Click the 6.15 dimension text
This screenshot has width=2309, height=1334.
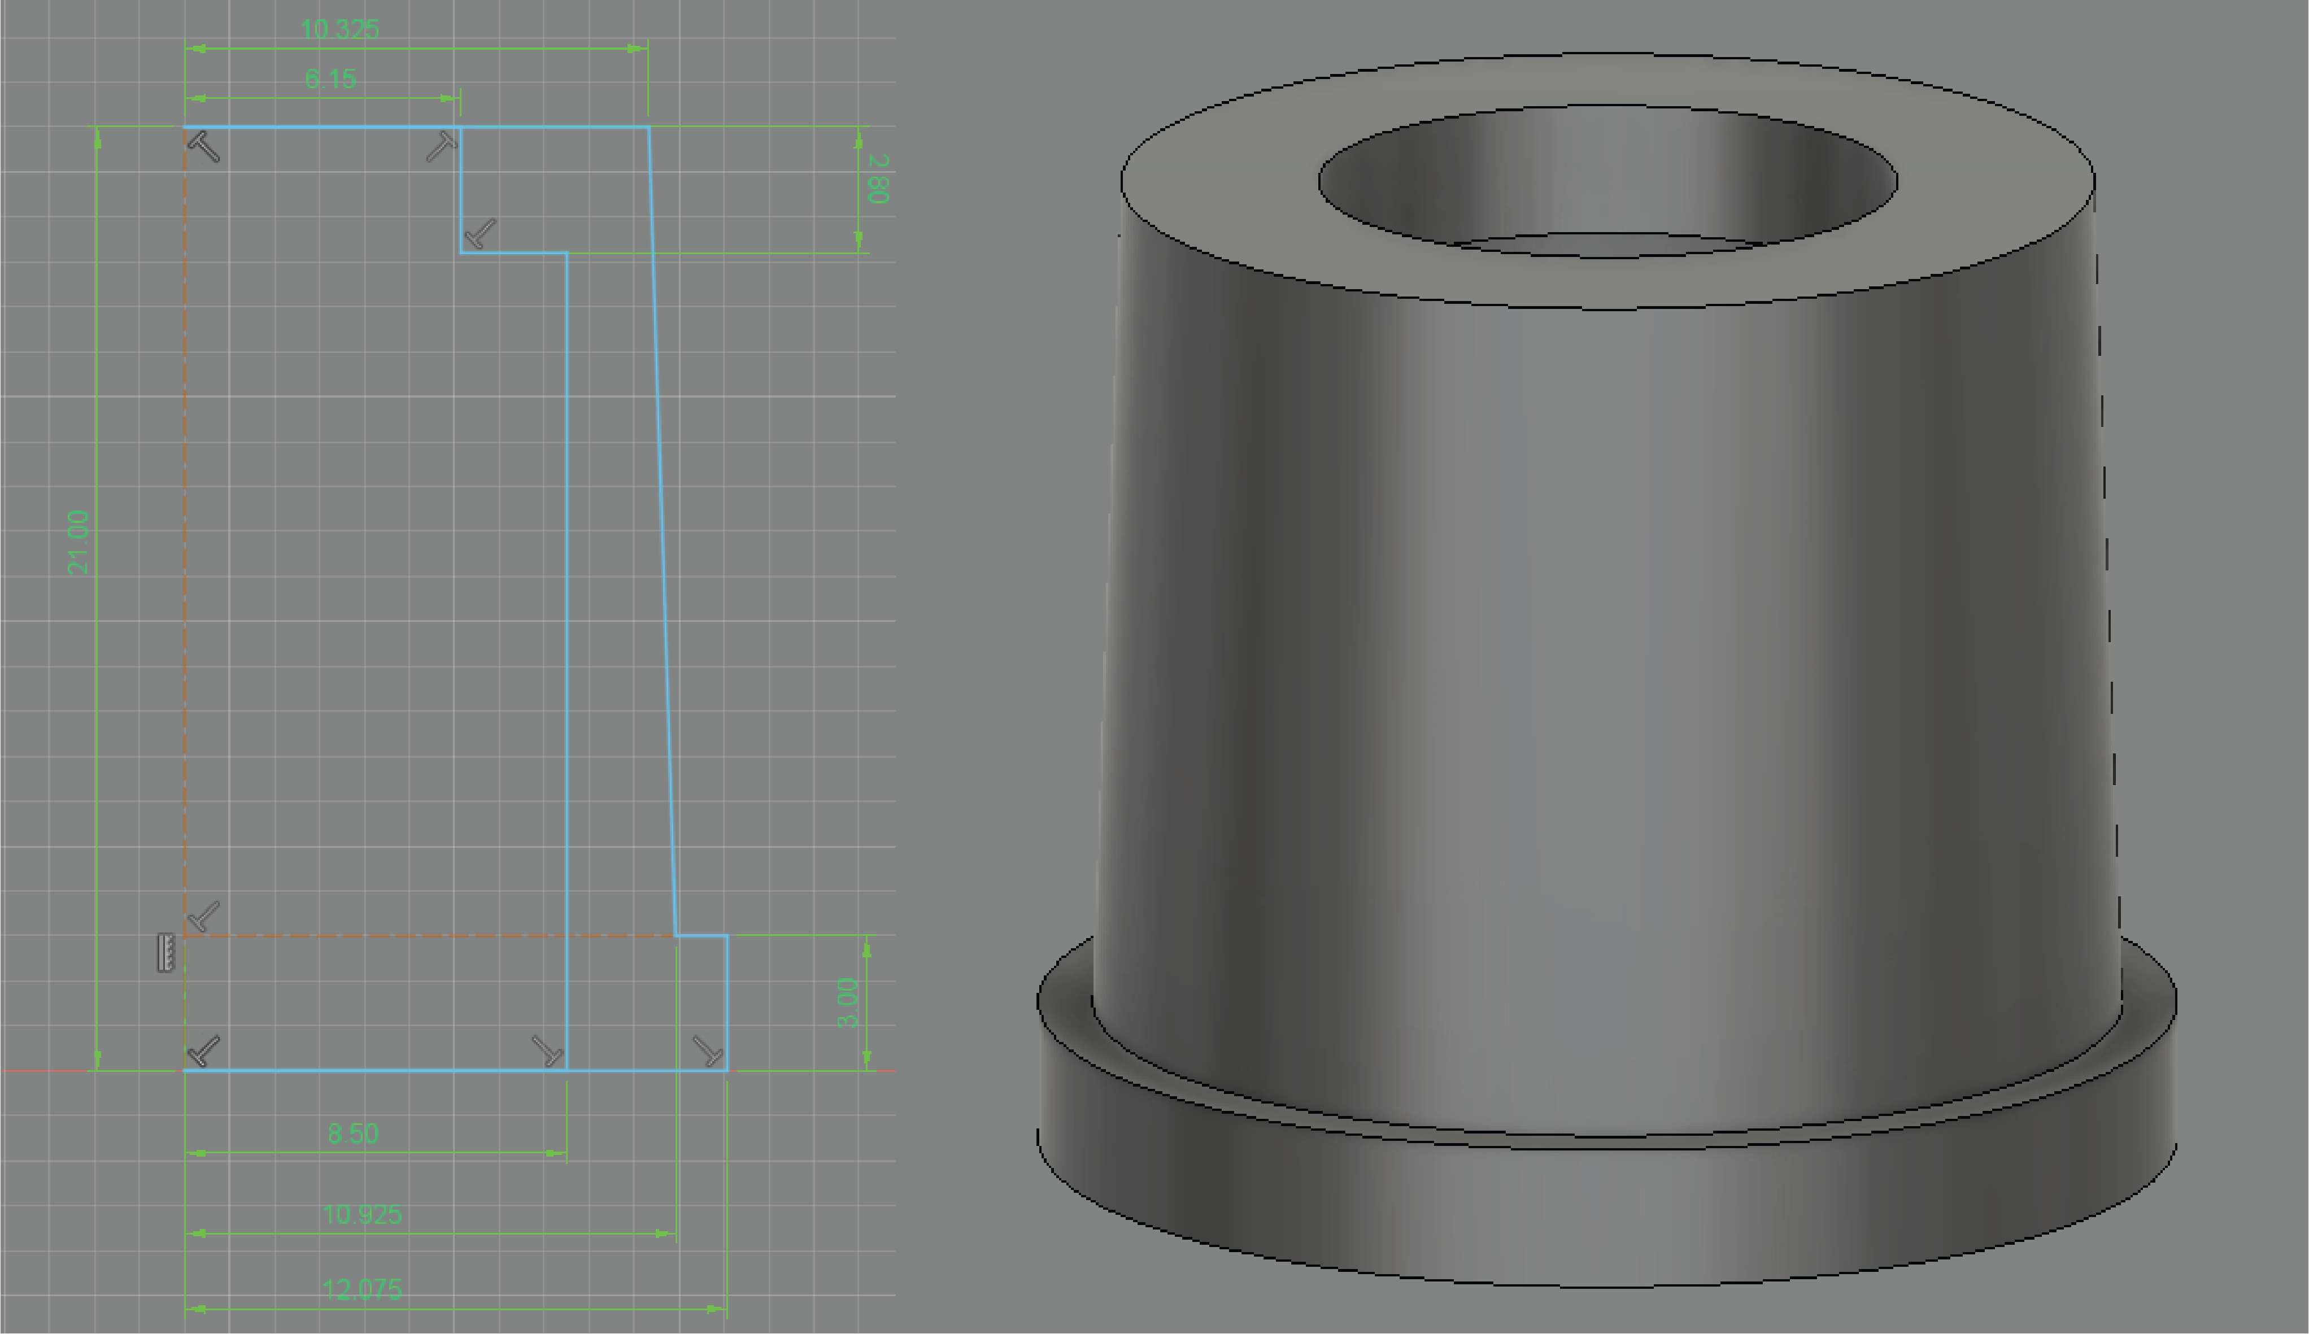coord(330,79)
